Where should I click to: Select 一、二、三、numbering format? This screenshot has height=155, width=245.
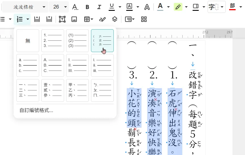(28, 90)
